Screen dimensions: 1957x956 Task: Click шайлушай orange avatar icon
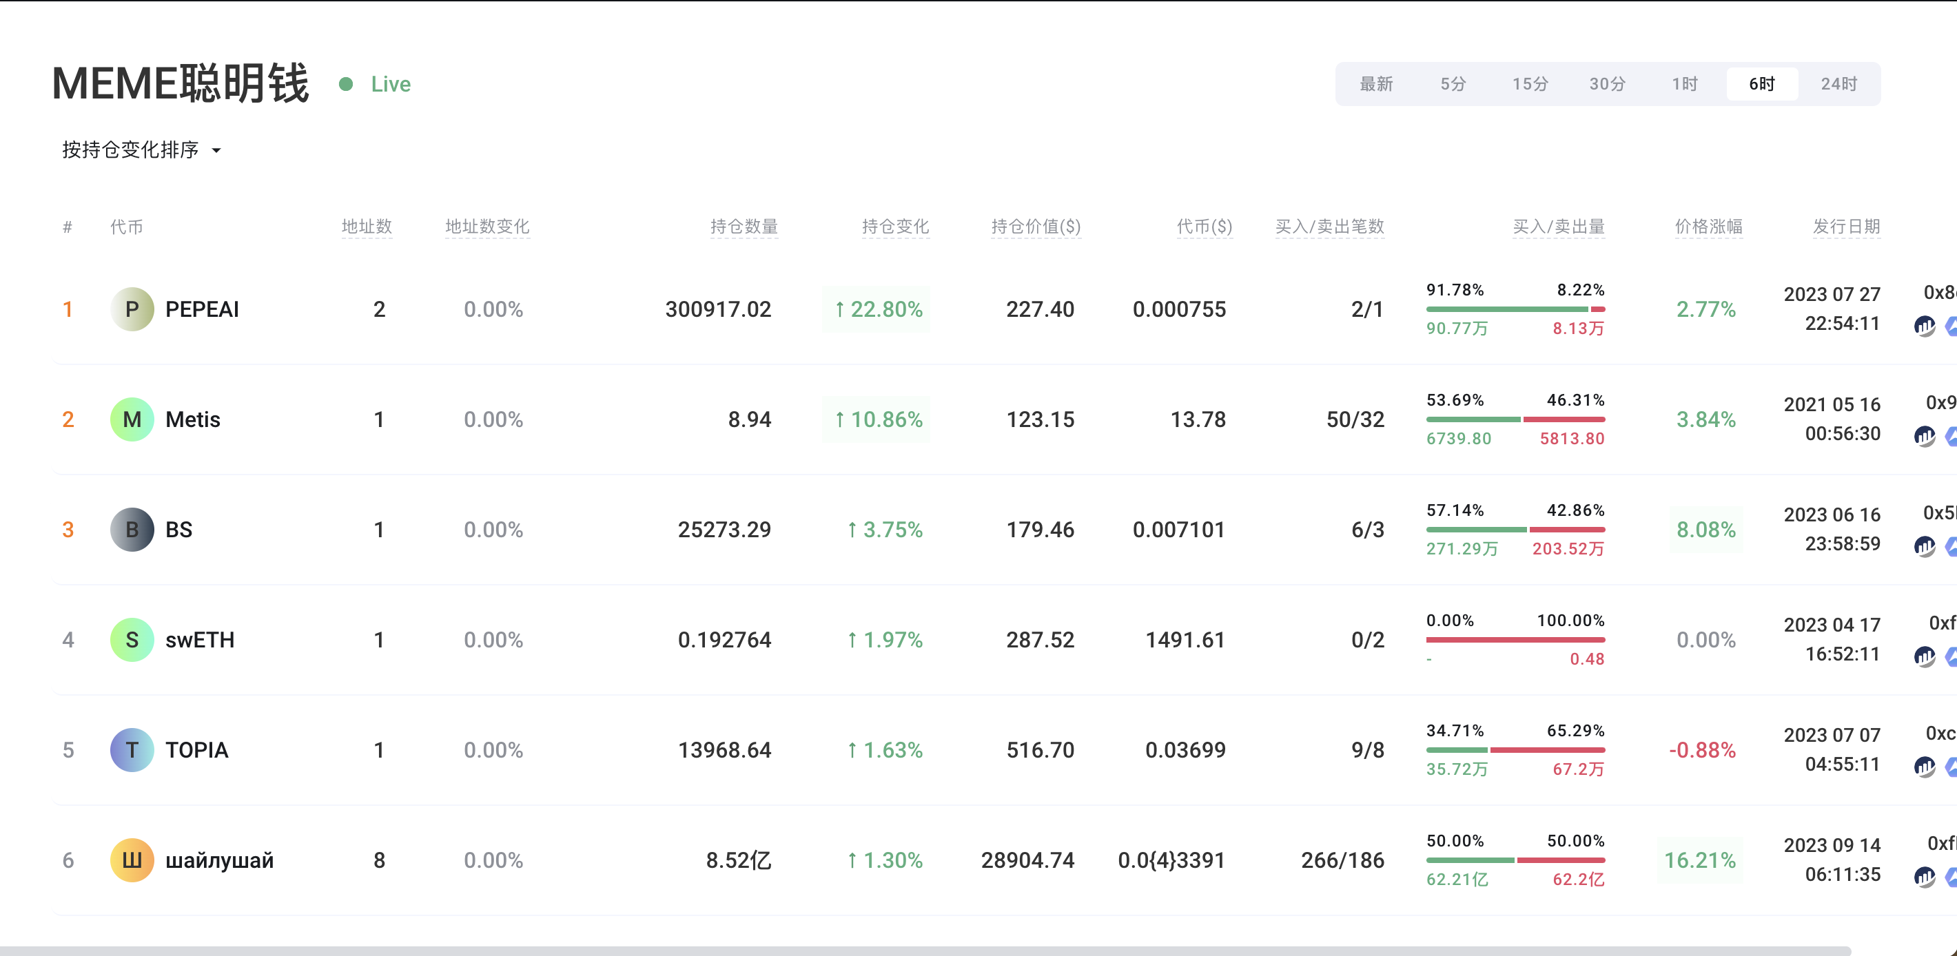tap(132, 860)
